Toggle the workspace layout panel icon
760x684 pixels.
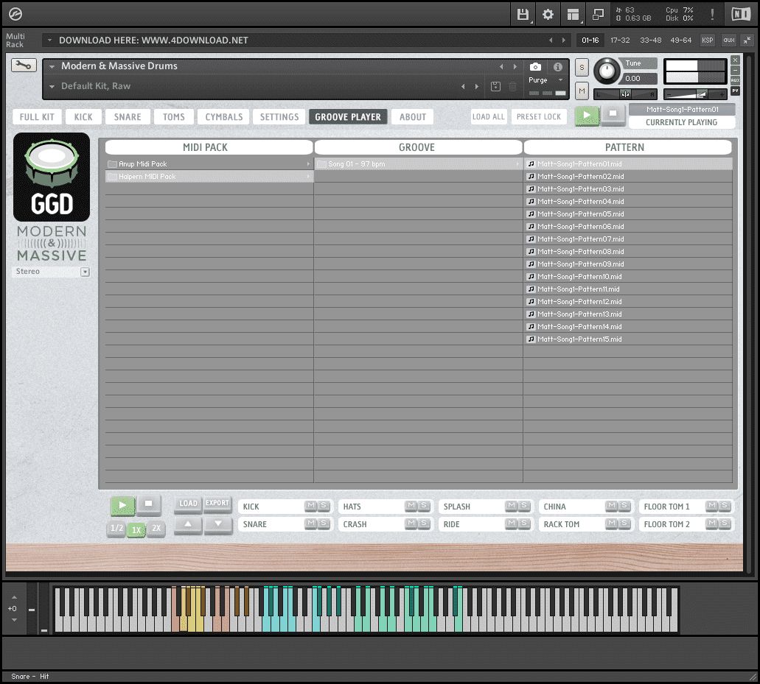tap(573, 15)
